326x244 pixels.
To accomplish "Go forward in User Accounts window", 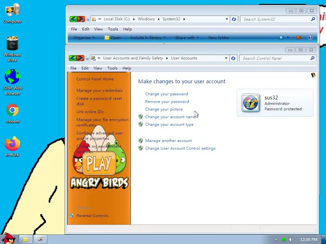I will pyautogui.click(x=81, y=58).
